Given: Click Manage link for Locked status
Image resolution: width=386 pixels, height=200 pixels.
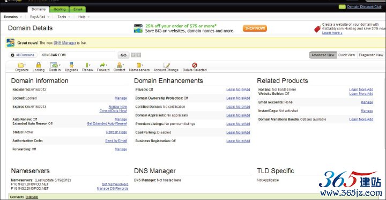Looking at the screenshot, I should [x=121, y=98].
